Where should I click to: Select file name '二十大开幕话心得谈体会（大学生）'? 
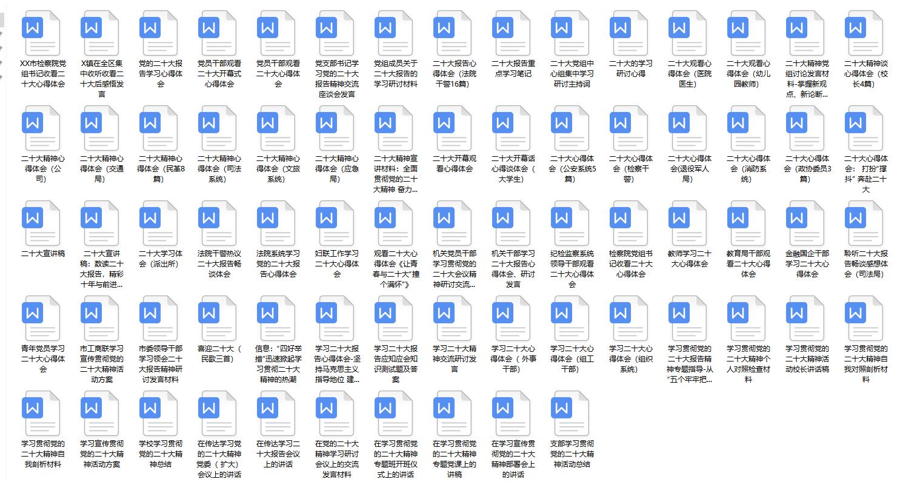[x=513, y=168]
